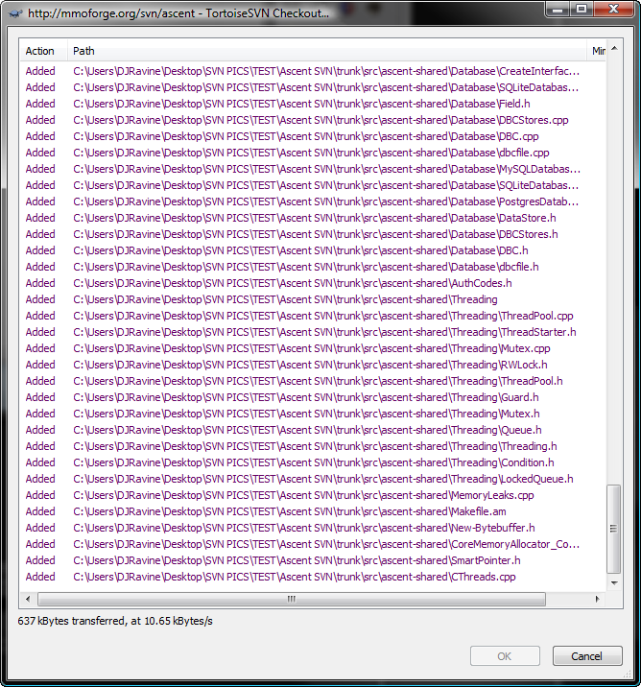Select the row ending in ThreadPool.cpp

[313, 316]
